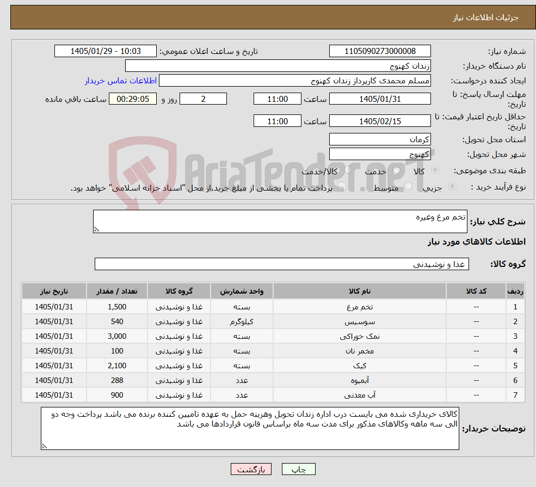
Task: Click the تخم مرغ item name cell
Action: pyautogui.click(x=360, y=307)
